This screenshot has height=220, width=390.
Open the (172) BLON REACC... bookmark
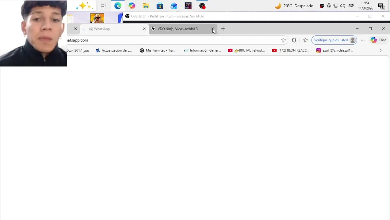(x=291, y=50)
